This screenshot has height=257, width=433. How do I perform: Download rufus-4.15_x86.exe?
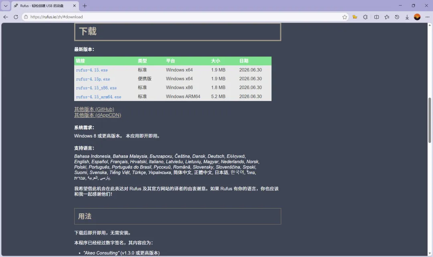pos(96,88)
